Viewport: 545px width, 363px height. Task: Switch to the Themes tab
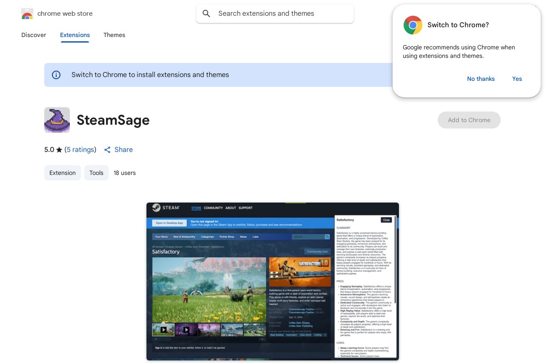click(114, 35)
